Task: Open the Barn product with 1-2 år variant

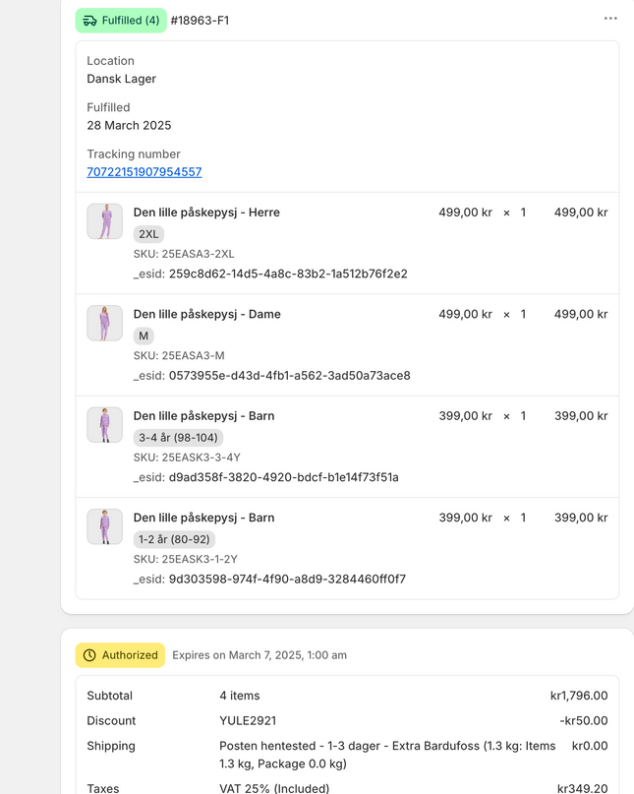Action: pyautogui.click(x=203, y=518)
